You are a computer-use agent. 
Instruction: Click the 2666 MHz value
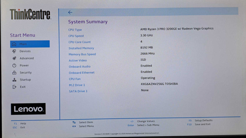pyautogui.click(x=148, y=53)
